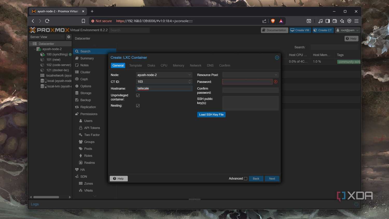Click the Create CT button
The width and height of the screenshot is (389, 219).
pyautogui.click(x=323, y=30)
